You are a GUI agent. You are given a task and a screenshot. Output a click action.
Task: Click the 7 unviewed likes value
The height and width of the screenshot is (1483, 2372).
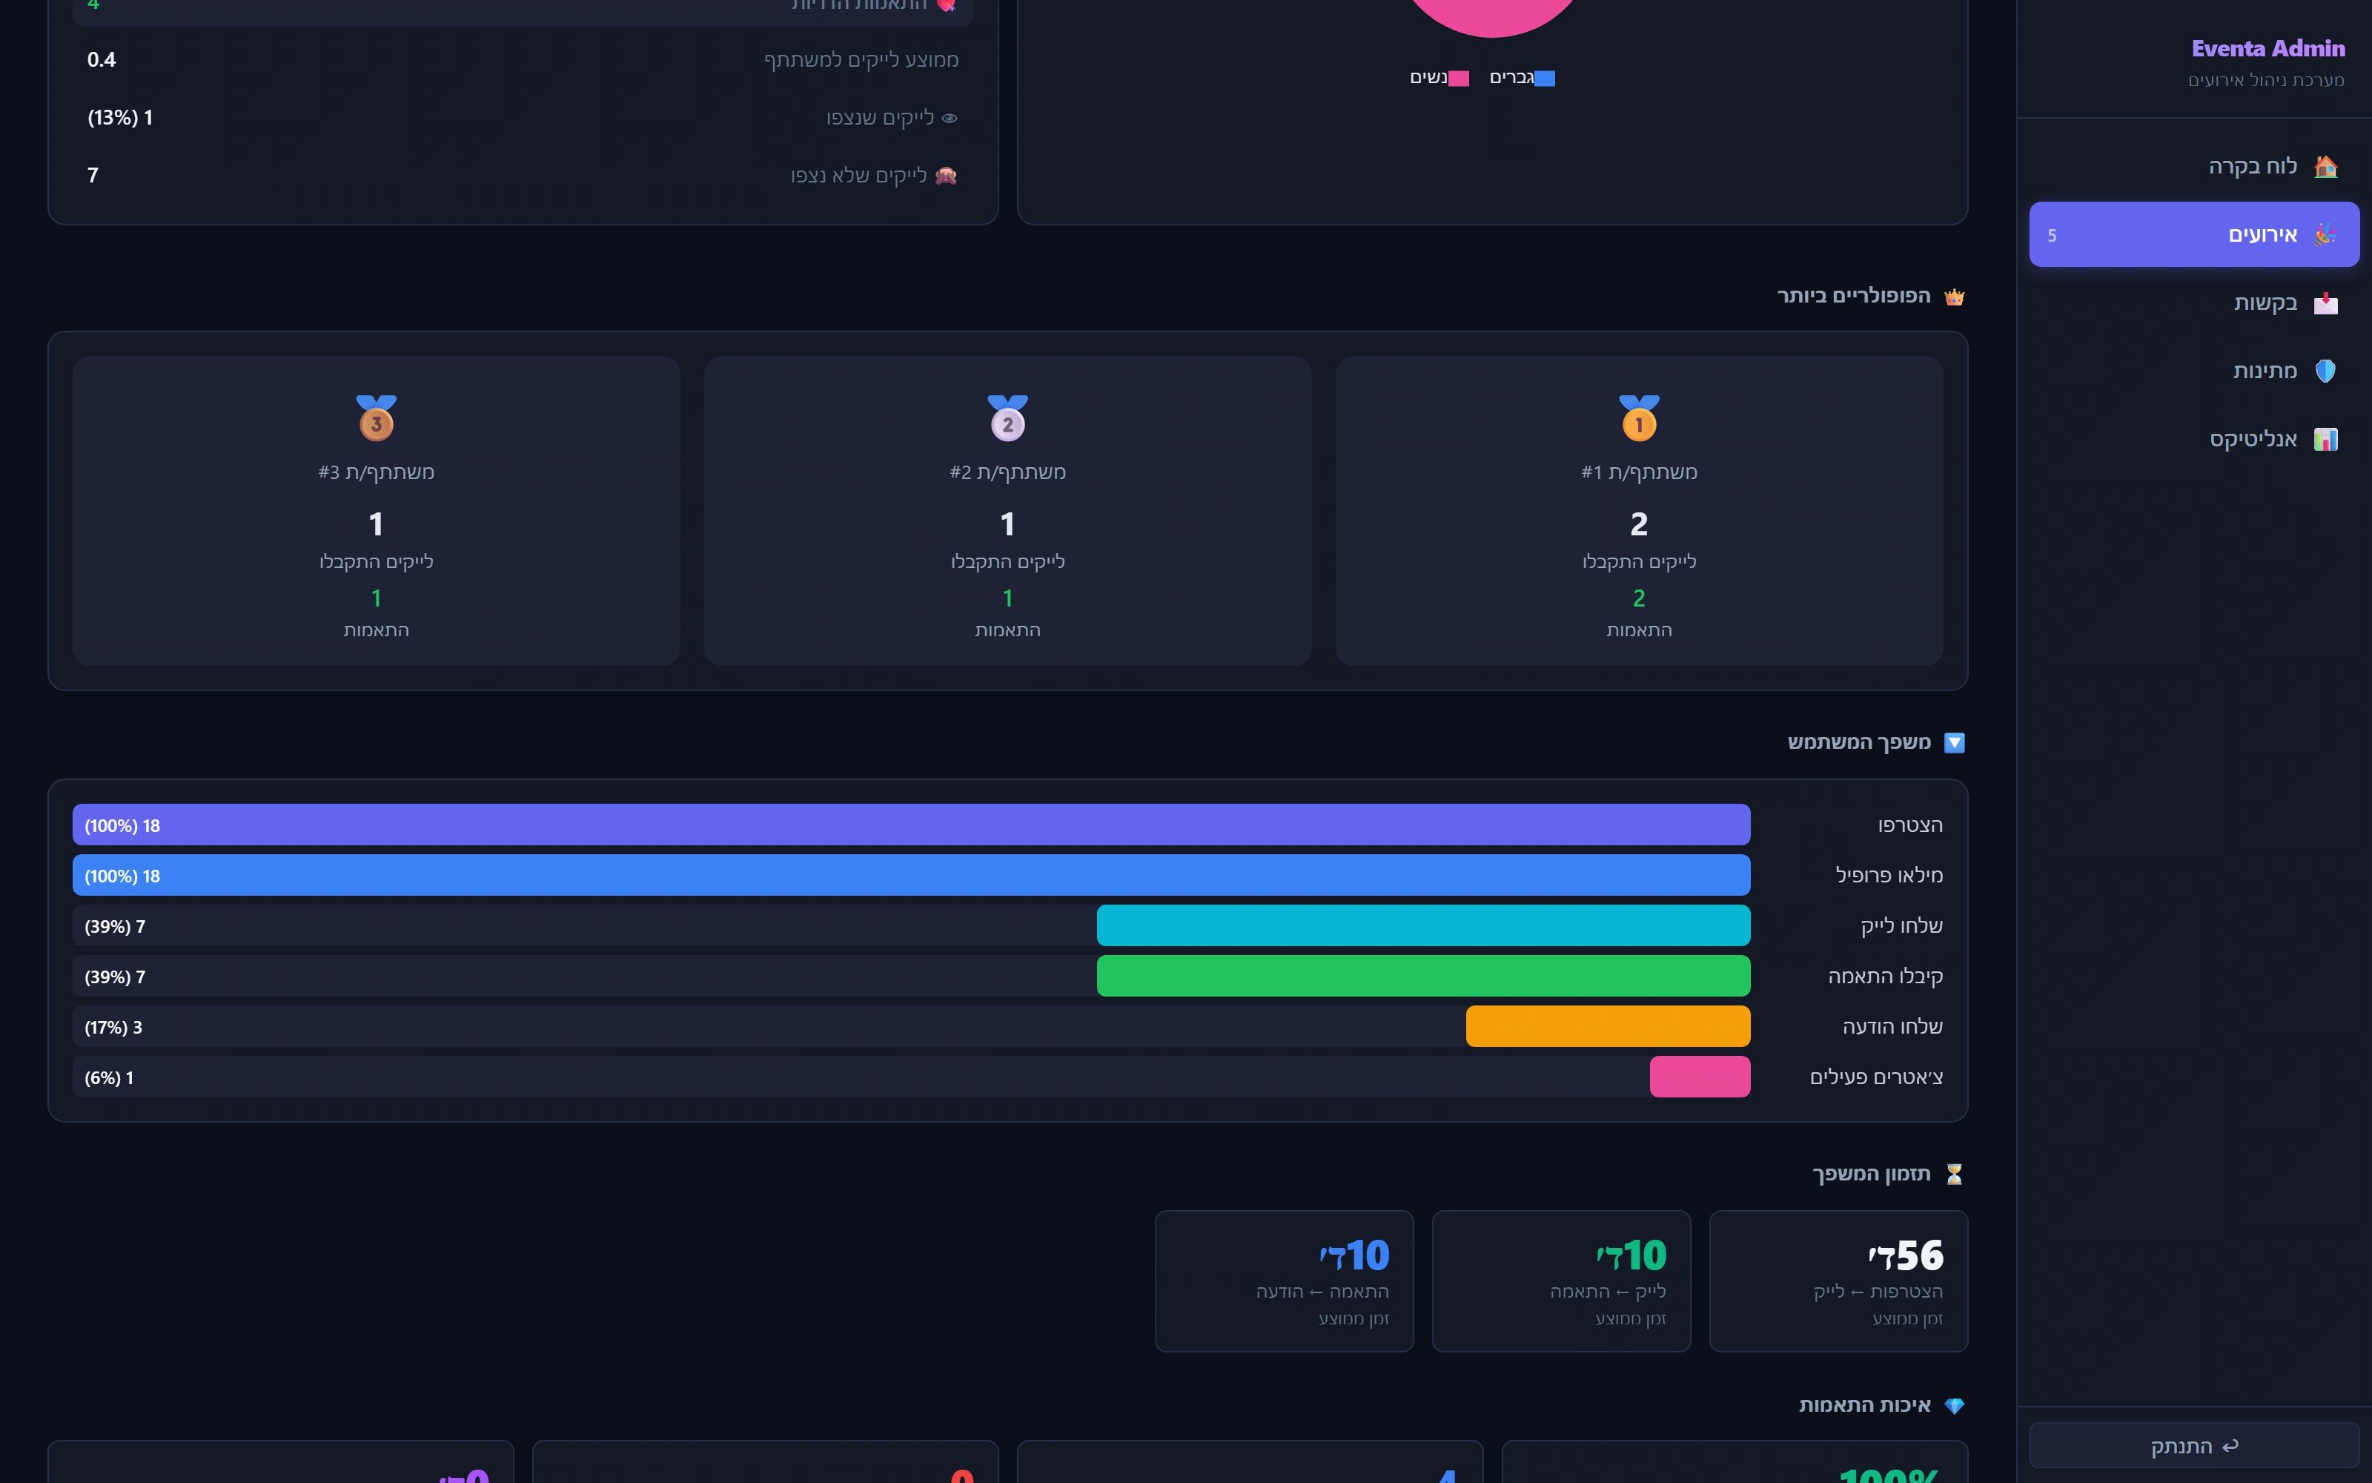pyautogui.click(x=93, y=176)
